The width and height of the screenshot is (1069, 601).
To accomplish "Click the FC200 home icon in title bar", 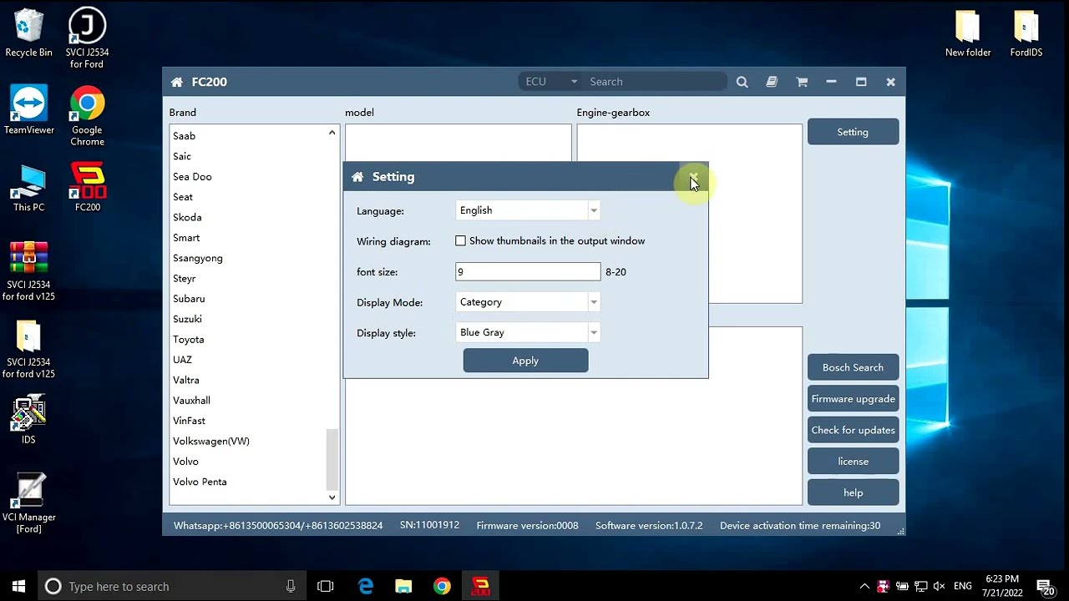I will tap(177, 82).
